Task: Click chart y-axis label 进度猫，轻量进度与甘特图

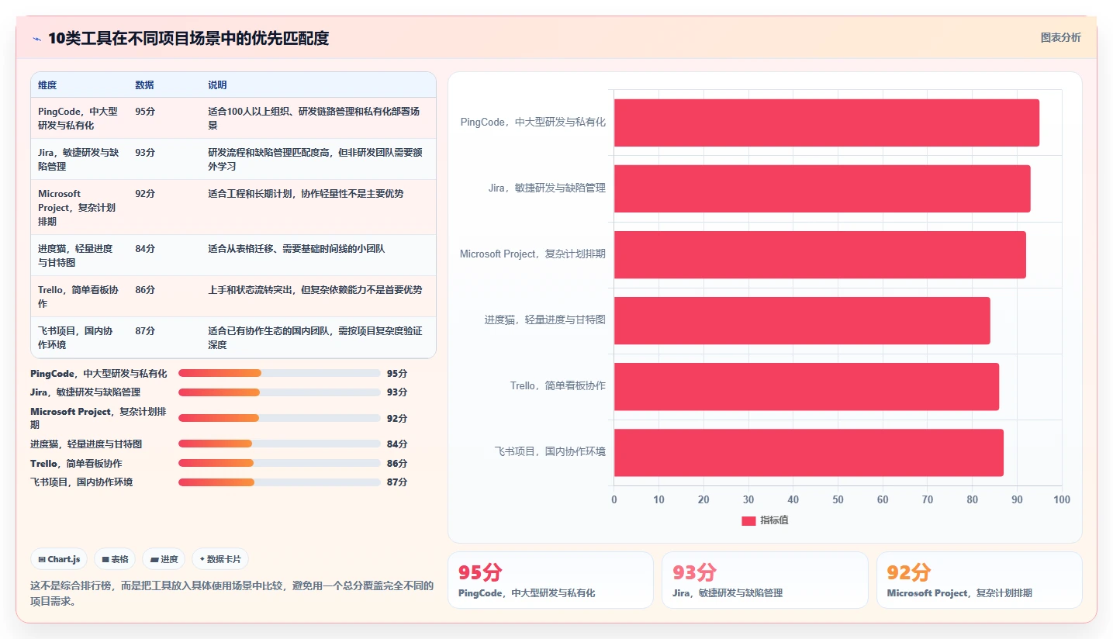Action: tap(545, 319)
